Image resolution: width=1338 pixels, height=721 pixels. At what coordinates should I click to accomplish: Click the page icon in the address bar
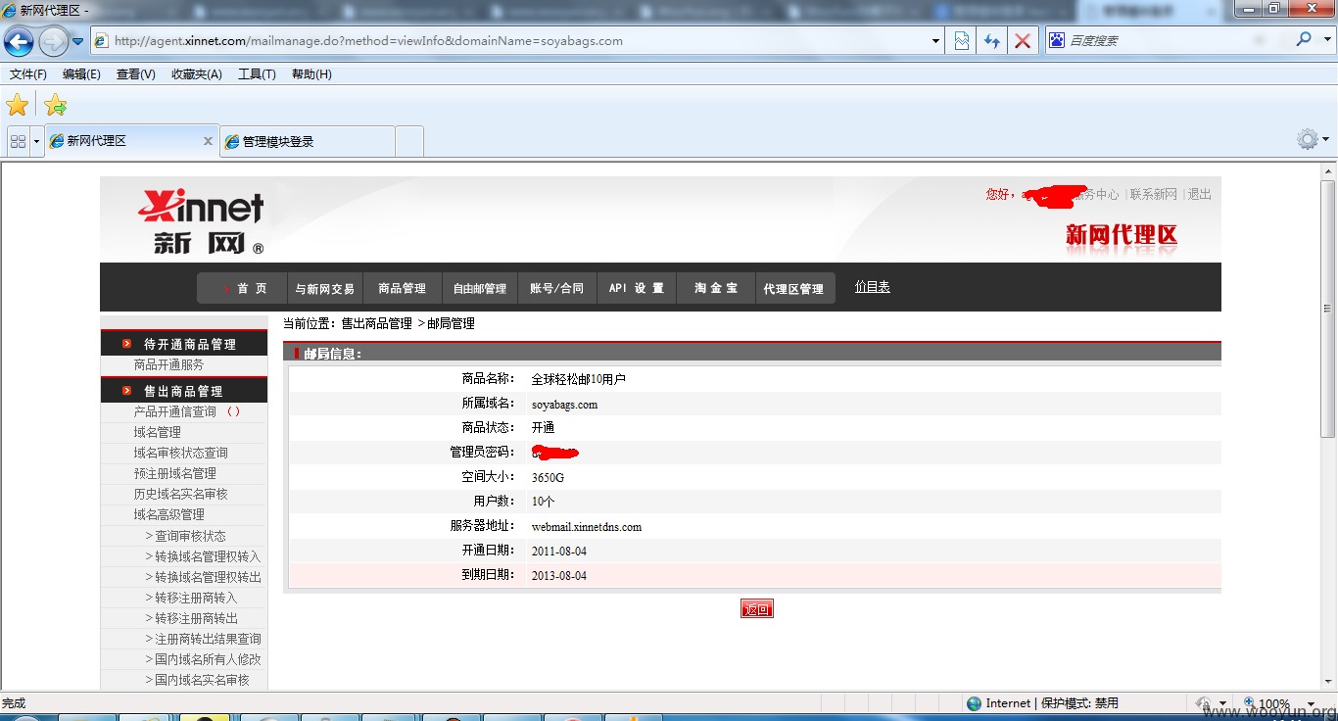pyautogui.click(x=100, y=41)
